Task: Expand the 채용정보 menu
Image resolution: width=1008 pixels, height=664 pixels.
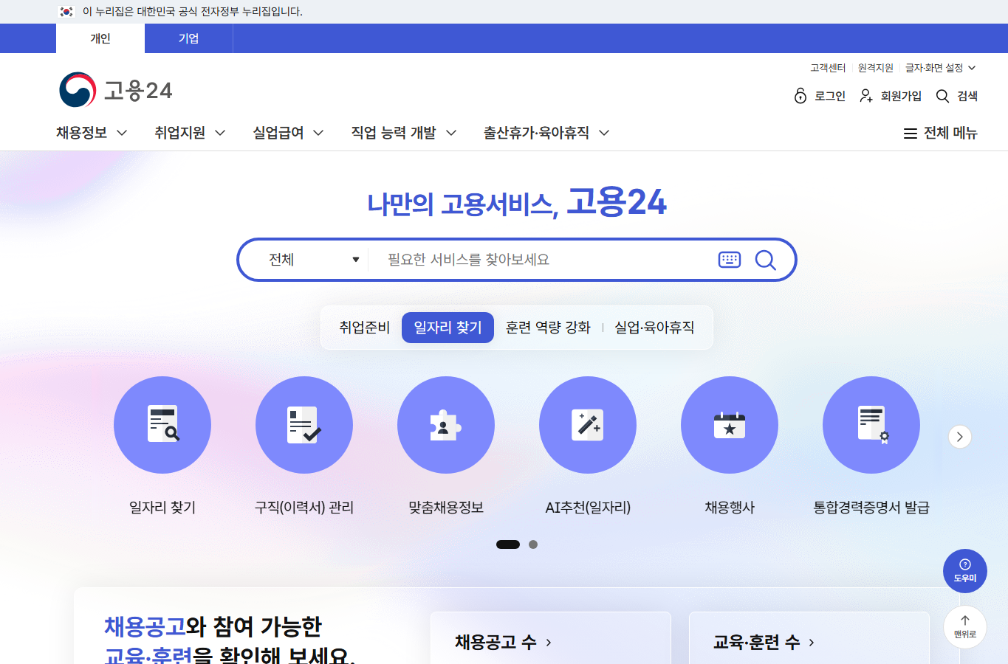Action: (92, 133)
